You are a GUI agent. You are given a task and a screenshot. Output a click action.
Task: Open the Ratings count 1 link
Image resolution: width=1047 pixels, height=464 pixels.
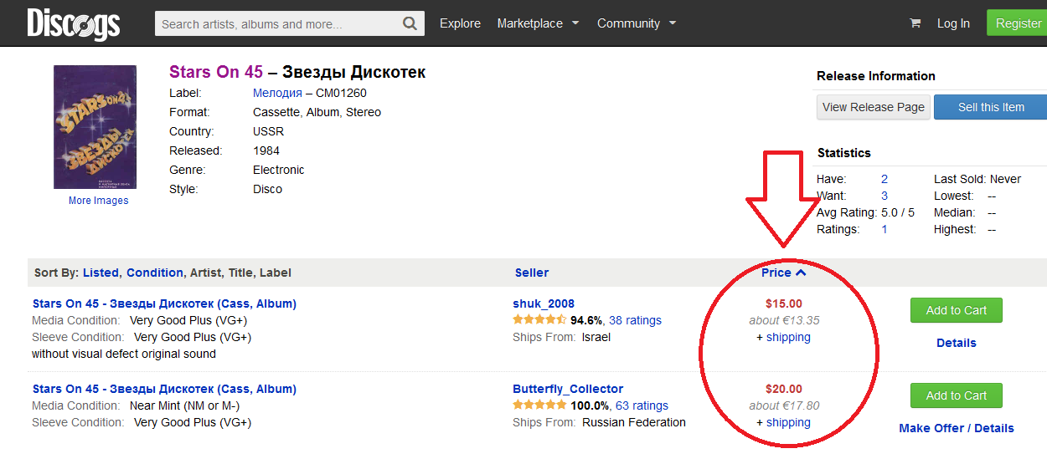pos(885,229)
